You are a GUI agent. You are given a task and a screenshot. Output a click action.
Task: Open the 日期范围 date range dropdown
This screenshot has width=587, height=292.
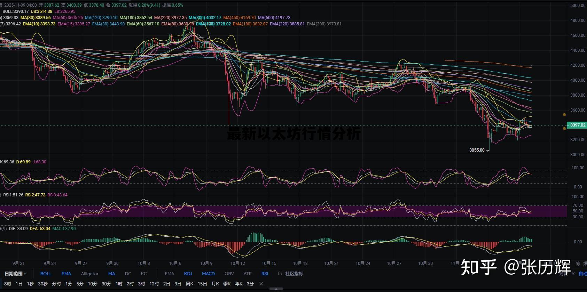pyautogui.click(x=16, y=274)
